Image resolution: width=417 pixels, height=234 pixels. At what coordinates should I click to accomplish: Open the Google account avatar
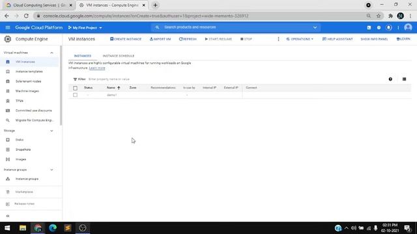coord(408,27)
